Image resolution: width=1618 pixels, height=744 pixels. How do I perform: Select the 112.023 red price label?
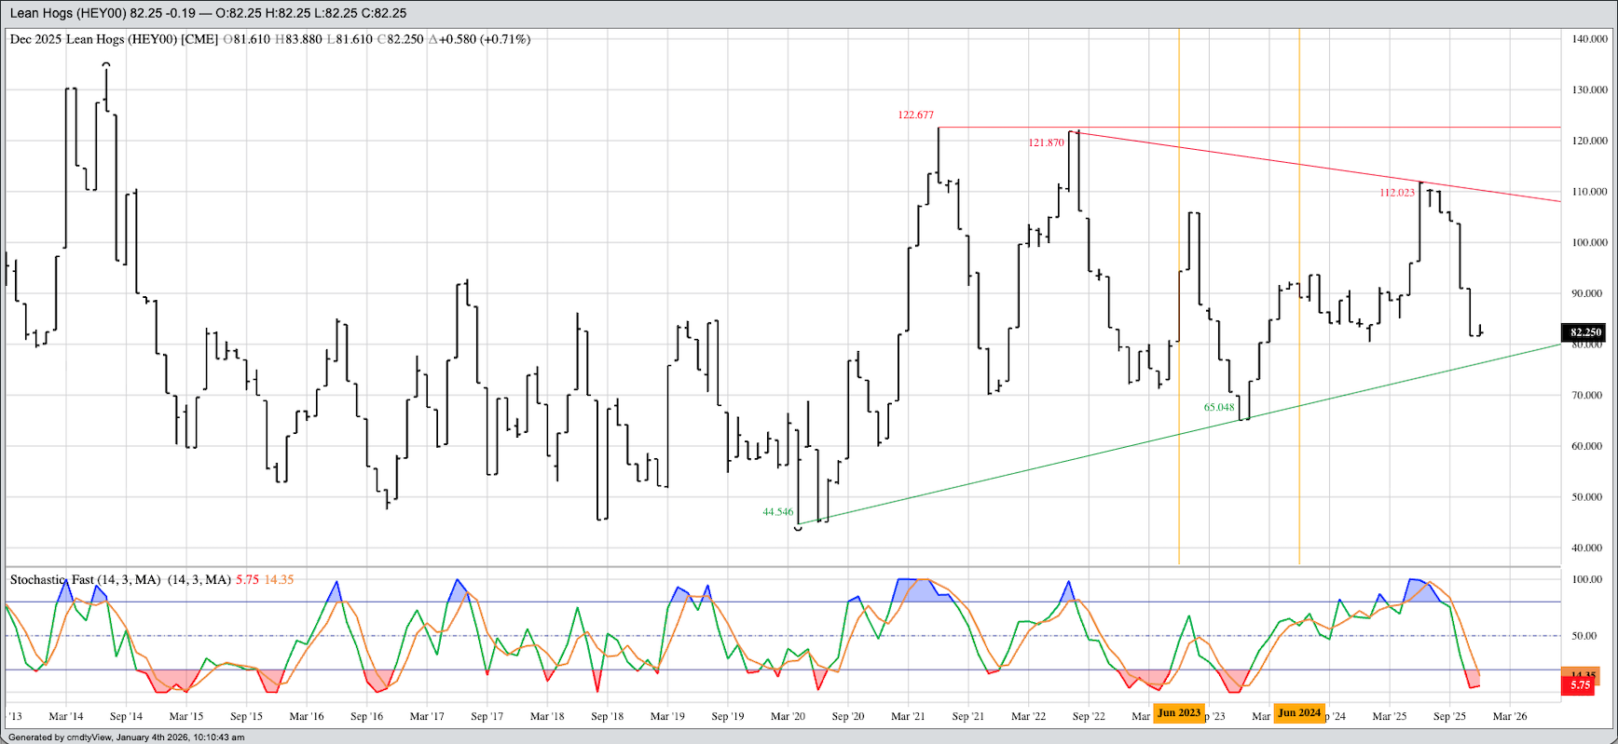point(1396,194)
